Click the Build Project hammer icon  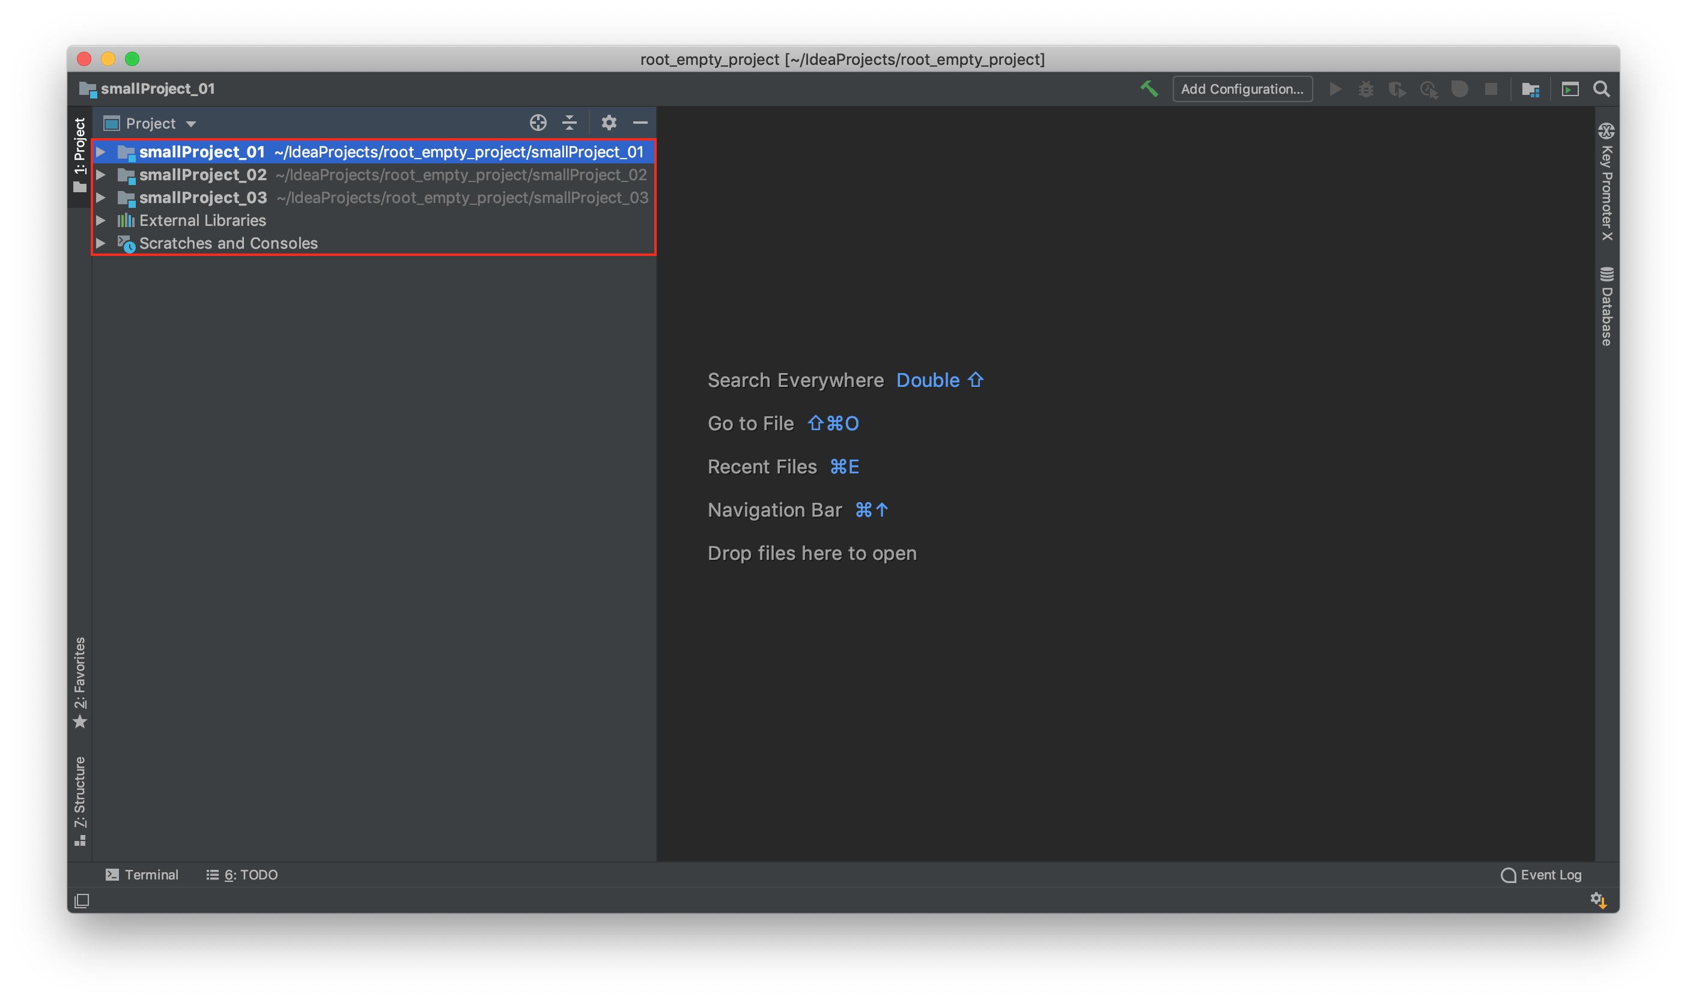click(x=1149, y=89)
